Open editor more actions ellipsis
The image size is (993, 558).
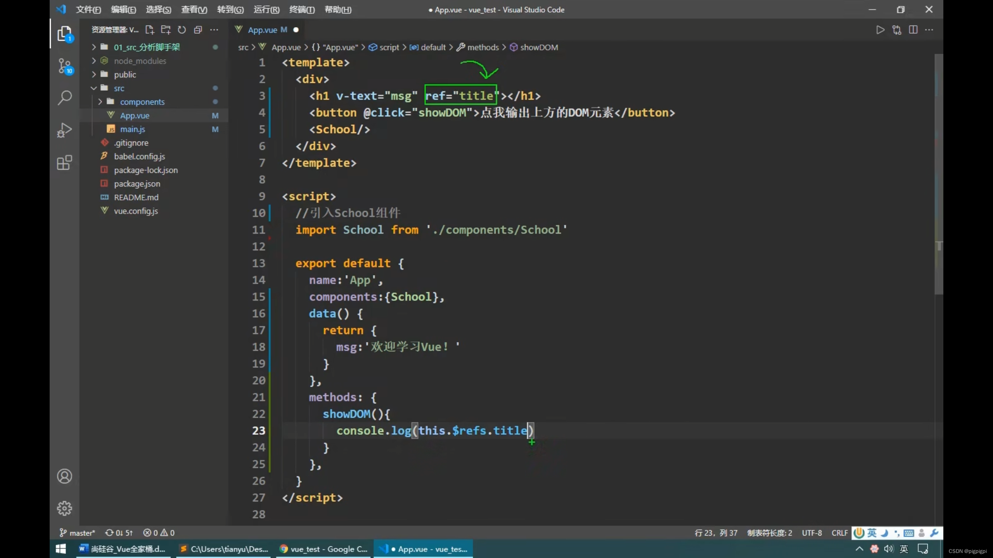pyautogui.click(x=929, y=30)
